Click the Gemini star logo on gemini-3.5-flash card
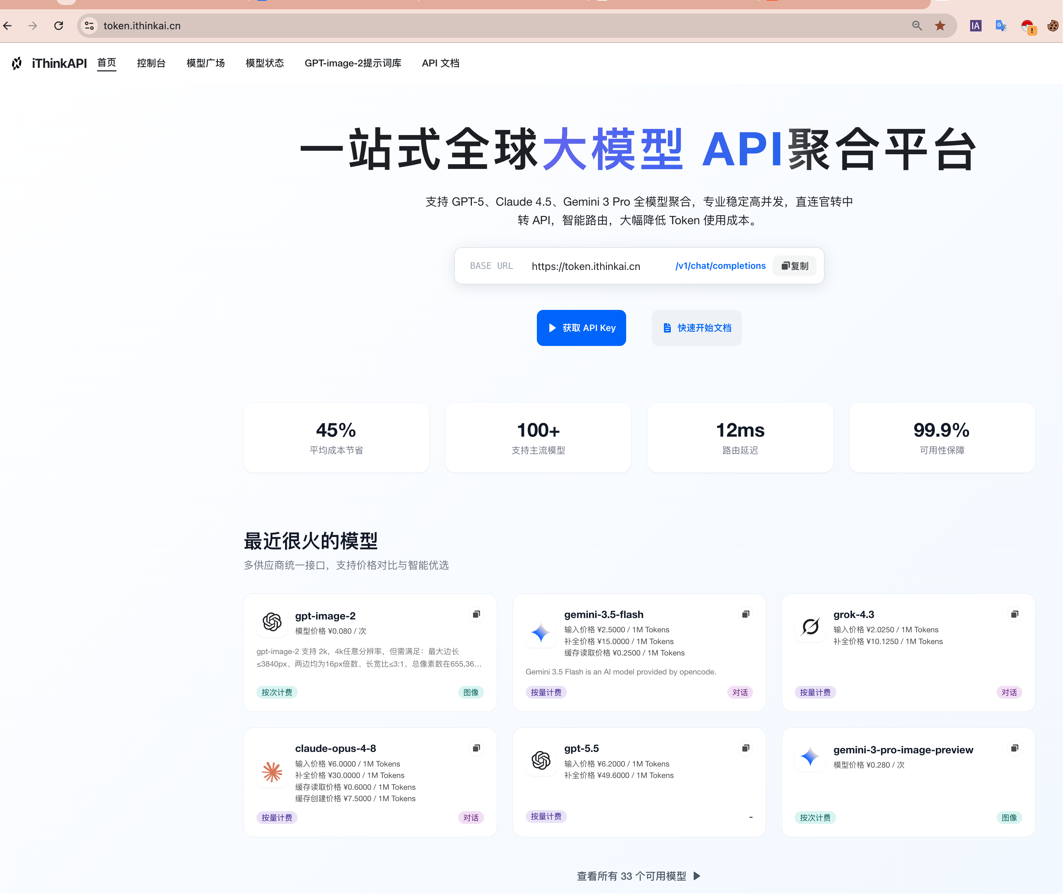 pyautogui.click(x=541, y=633)
